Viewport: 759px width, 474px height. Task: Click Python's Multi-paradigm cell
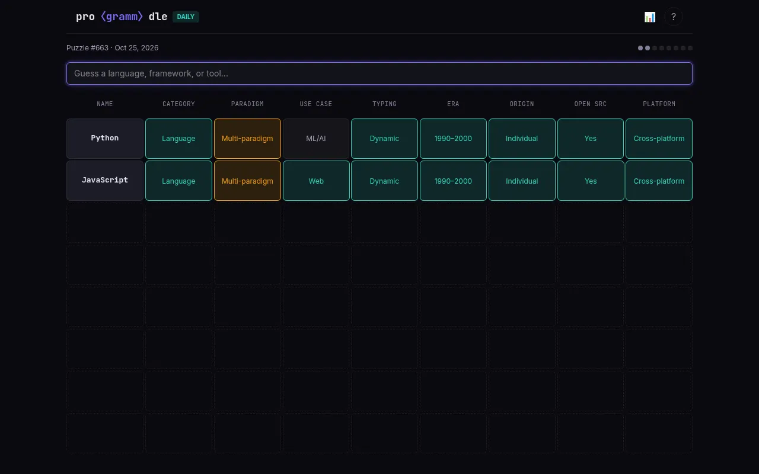[247, 139]
